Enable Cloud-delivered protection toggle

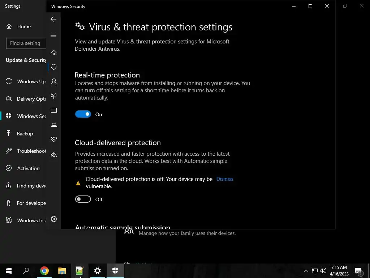pos(83,199)
